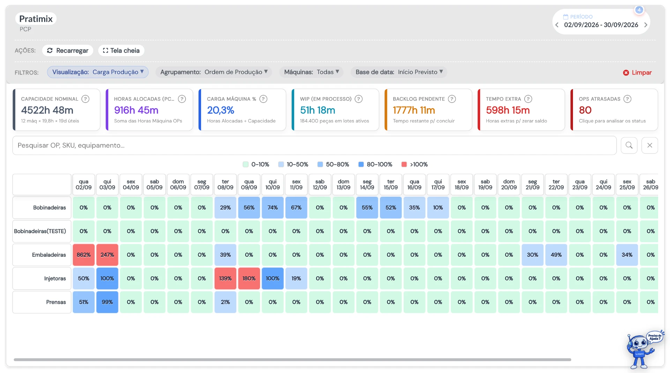Click the horizontal scrollbar under the table

pos(292,359)
